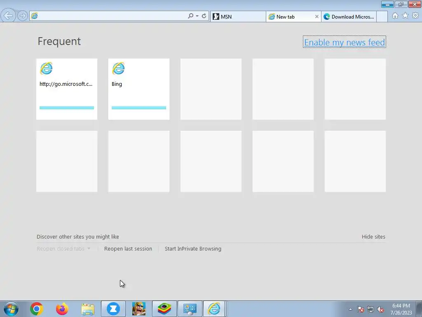The height and width of the screenshot is (317, 422).
Task: Click the Action Center flag tray icon
Action: (x=361, y=309)
